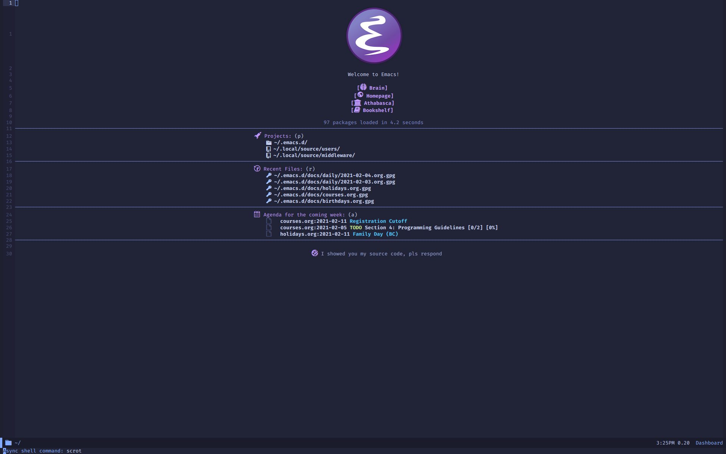Click the Projects section rocket icon
The image size is (726, 454).
click(257, 135)
